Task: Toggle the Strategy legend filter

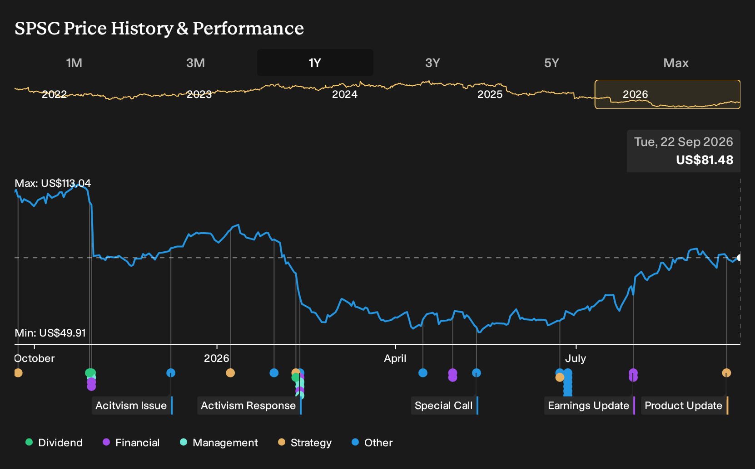Action: [305, 443]
